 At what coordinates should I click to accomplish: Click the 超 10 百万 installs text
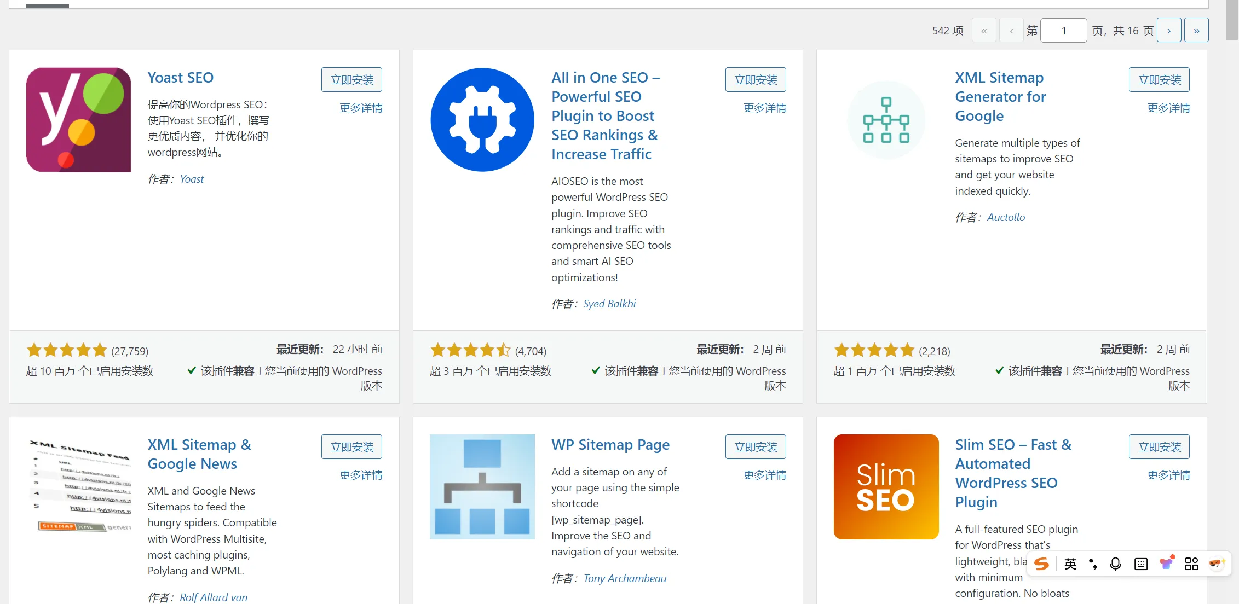pyautogui.click(x=90, y=371)
